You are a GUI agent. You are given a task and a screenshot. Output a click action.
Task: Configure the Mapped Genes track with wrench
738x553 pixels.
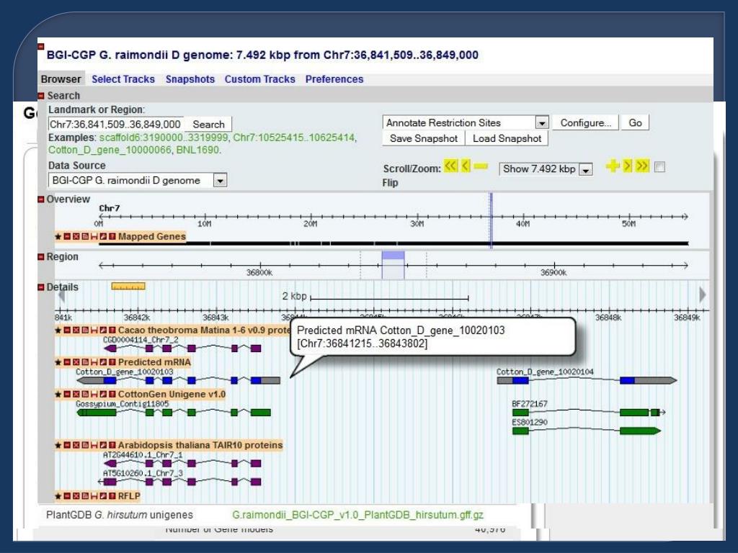(x=102, y=236)
